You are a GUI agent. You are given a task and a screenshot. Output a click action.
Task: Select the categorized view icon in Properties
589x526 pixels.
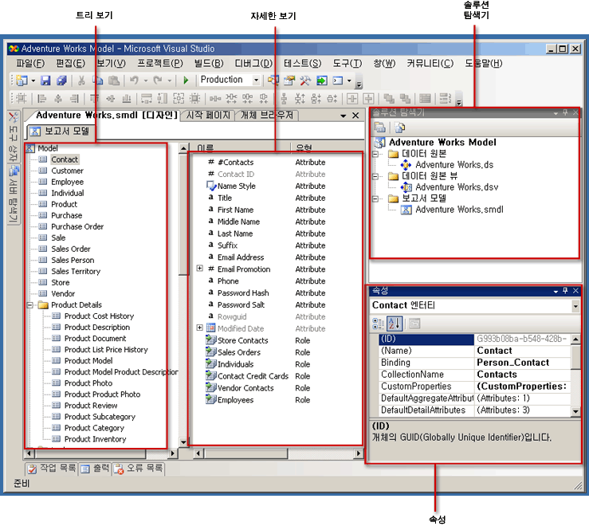[x=379, y=323]
